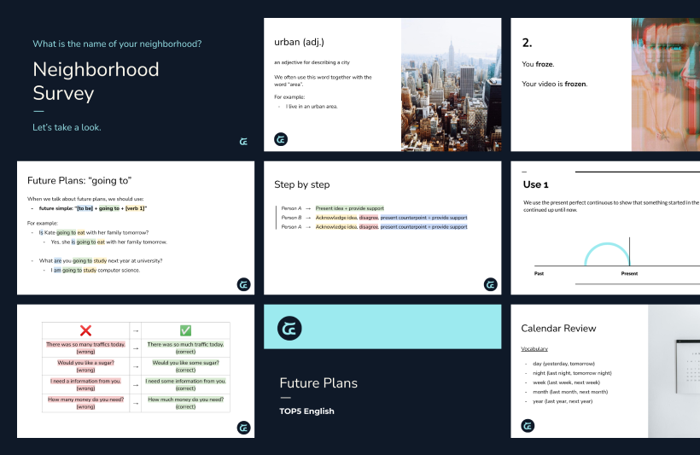The width and height of the screenshot is (700, 455).
Task: Click the "Let's take a look." text
Action: [x=67, y=127]
